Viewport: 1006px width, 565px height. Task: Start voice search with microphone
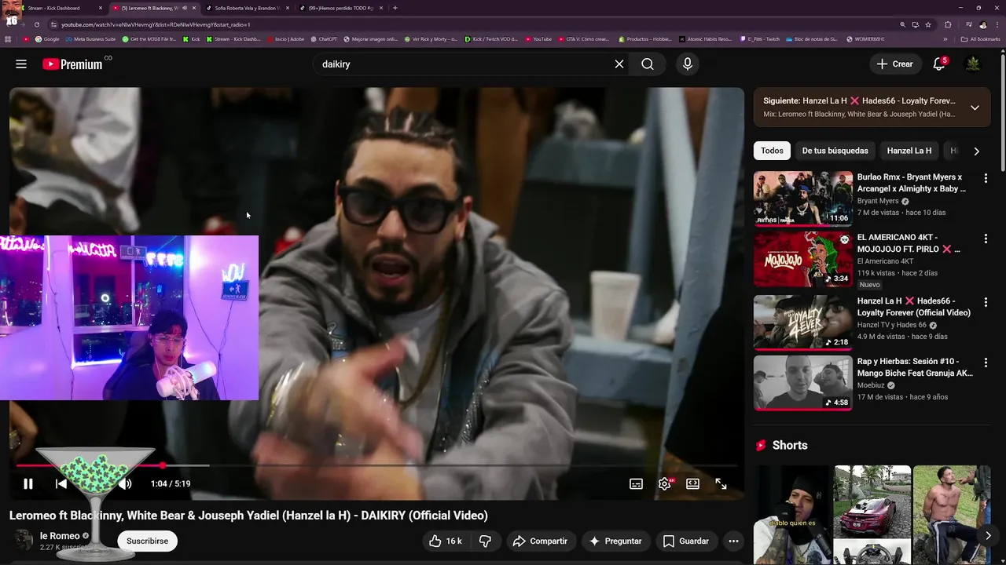[x=688, y=64]
